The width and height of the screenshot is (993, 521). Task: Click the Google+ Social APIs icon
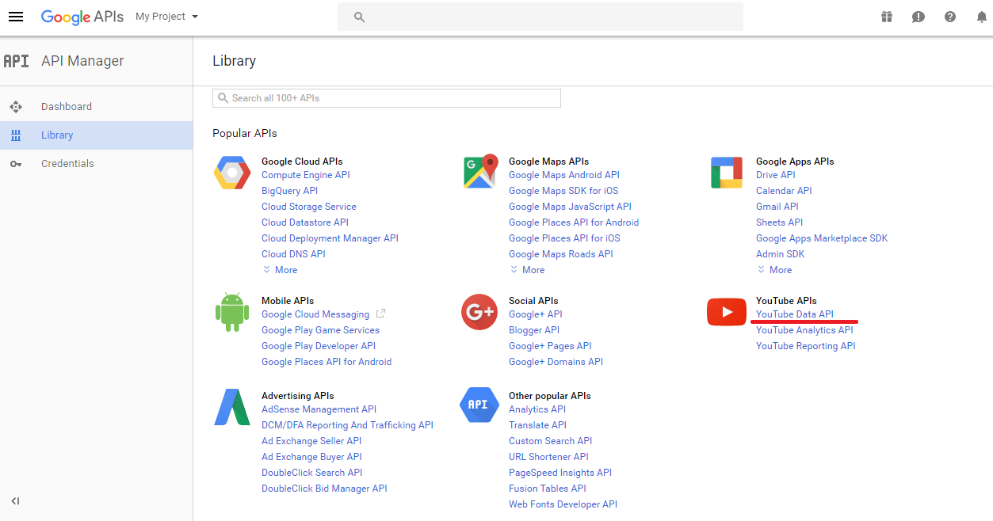(479, 312)
